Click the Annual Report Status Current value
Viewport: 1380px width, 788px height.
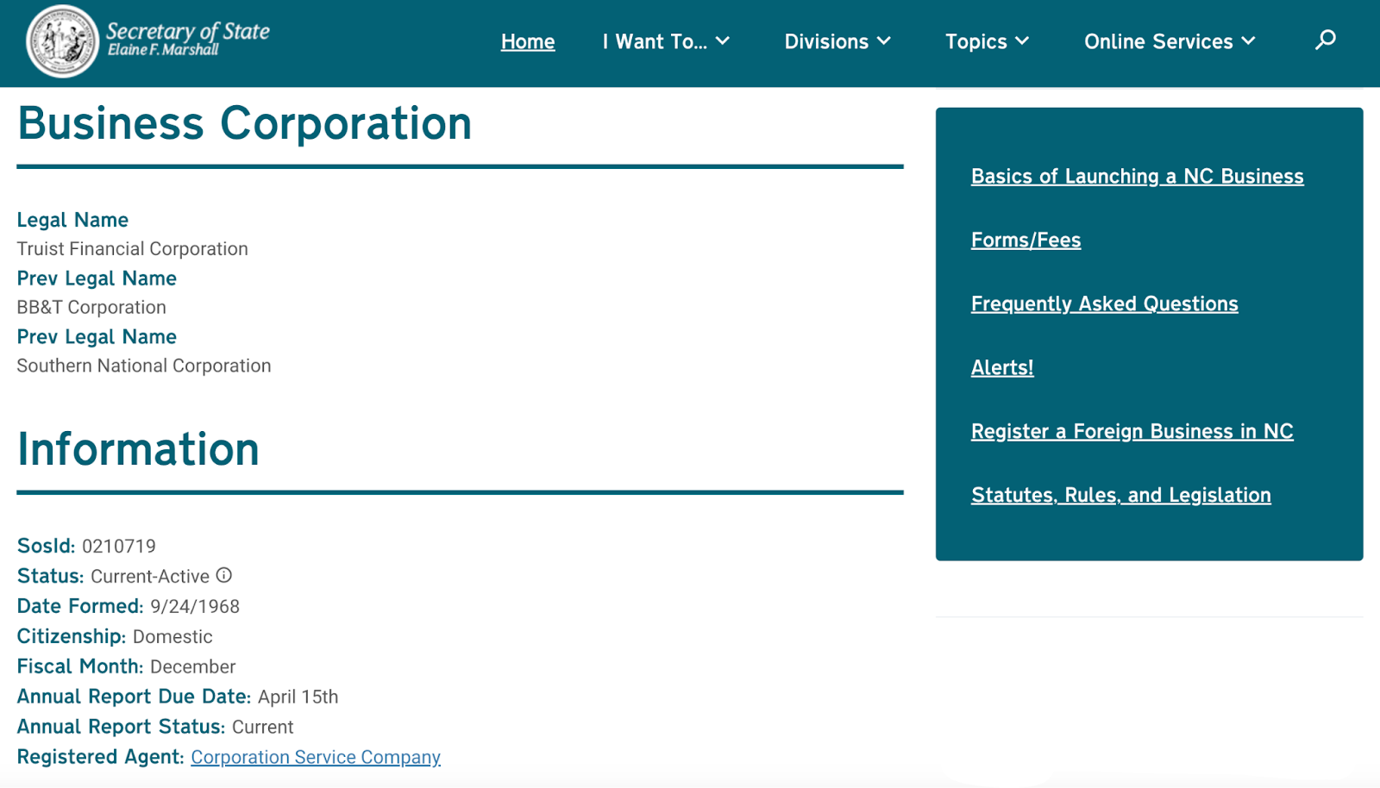pos(263,727)
